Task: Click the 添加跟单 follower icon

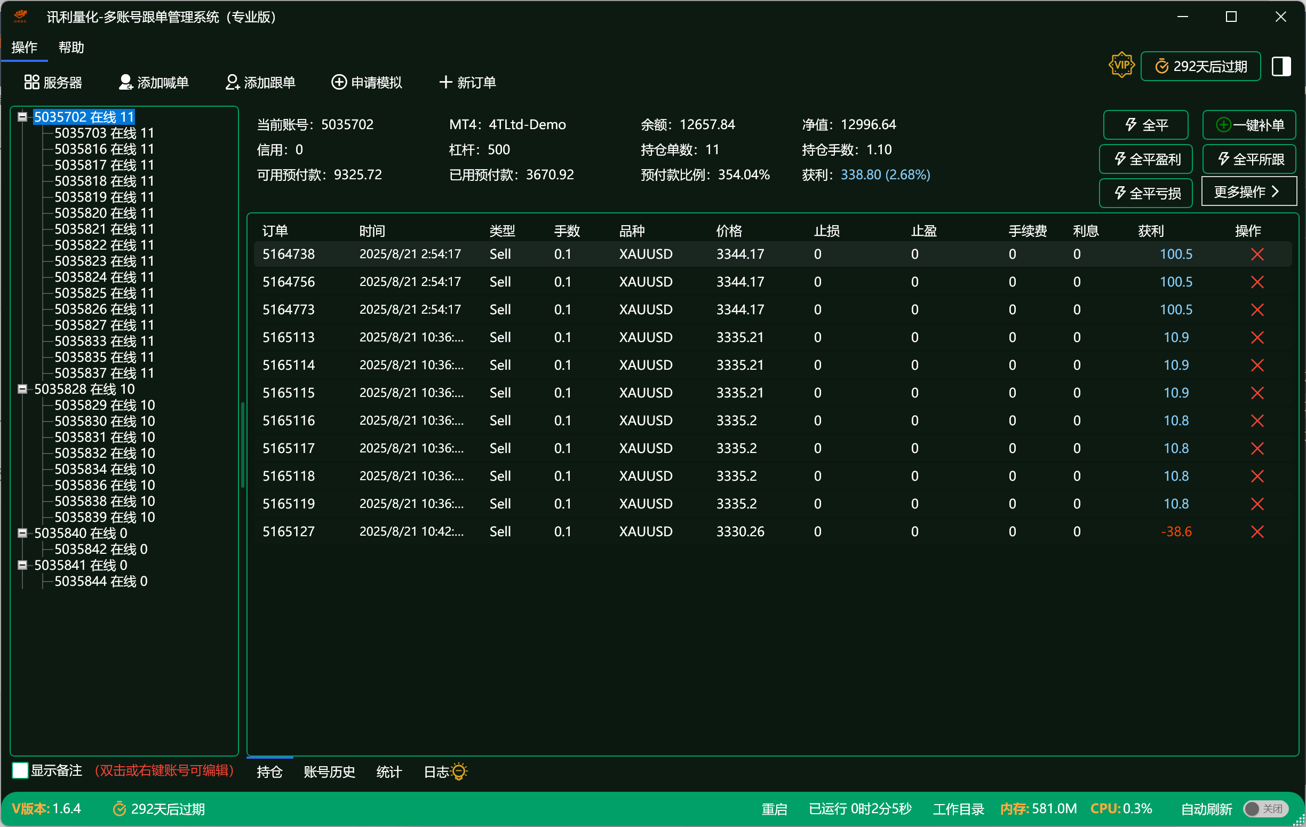Action: click(232, 82)
